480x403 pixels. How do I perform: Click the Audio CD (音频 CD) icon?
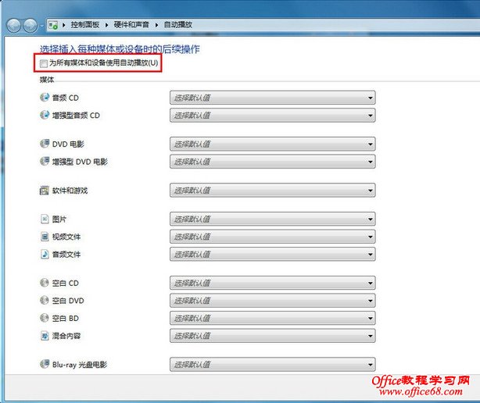pos(45,98)
